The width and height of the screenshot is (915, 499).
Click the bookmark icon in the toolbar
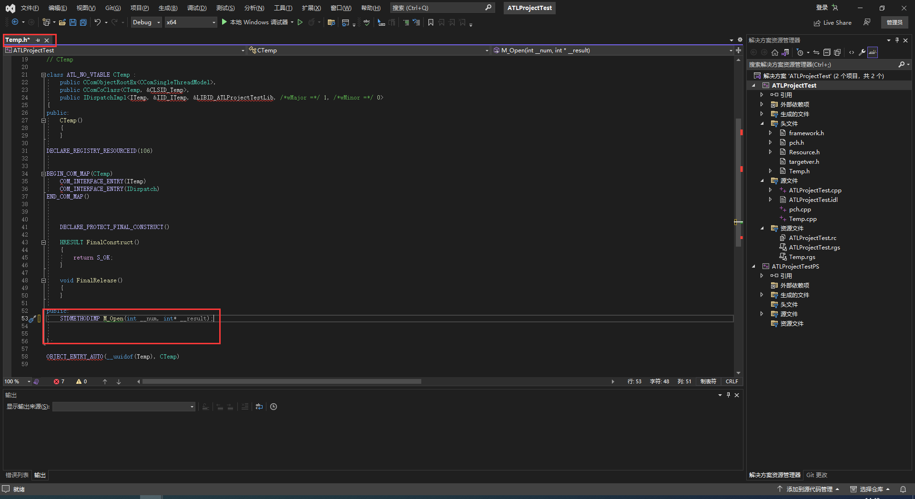[x=431, y=22]
